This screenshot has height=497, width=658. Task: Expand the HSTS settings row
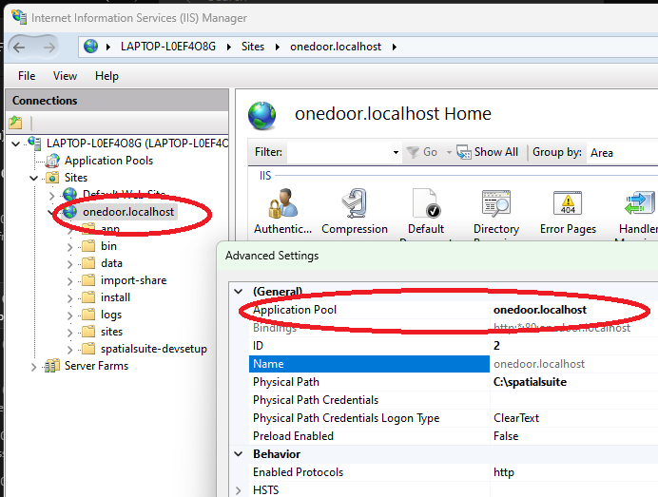[x=239, y=490]
